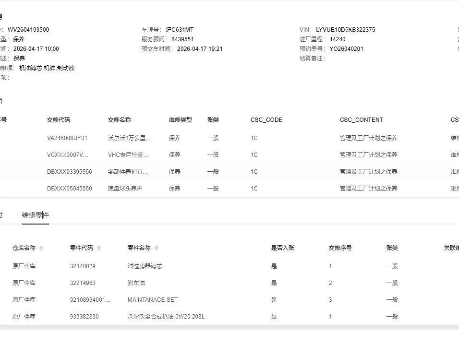
Task: Select work order number WV2604103500
Action: click(x=28, y=30)
